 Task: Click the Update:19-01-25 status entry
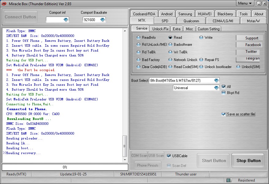pyautogui.click(x=73, y=174)
